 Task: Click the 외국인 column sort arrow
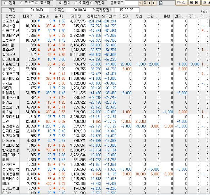pos(114,16)
